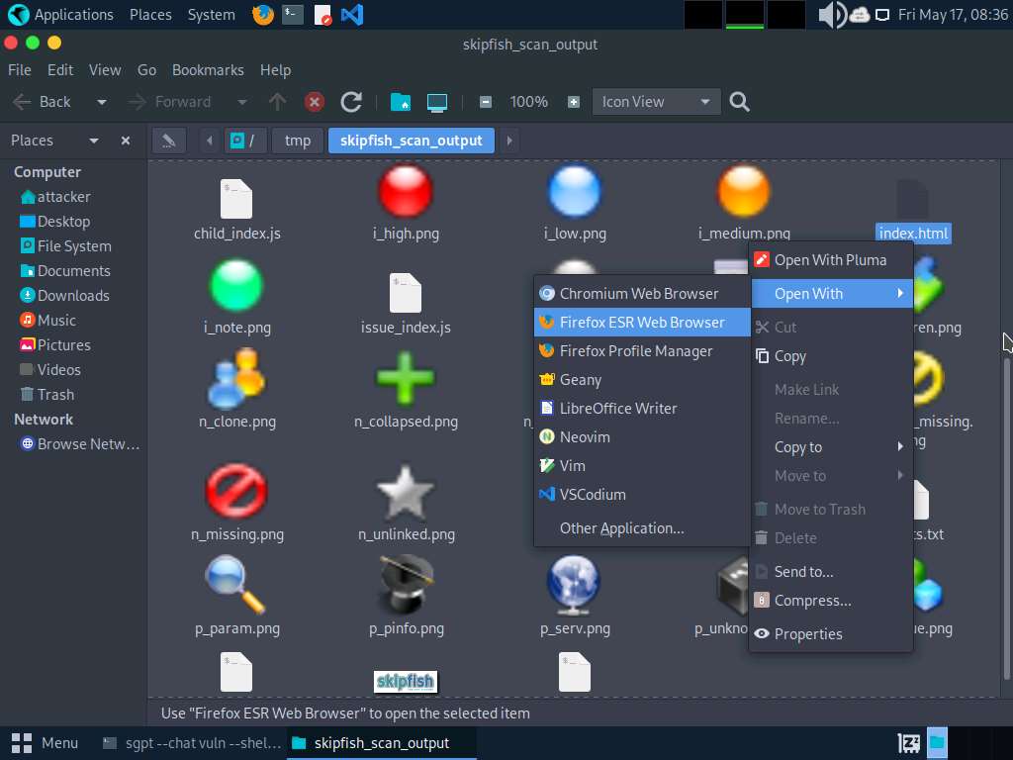The height and width of the screenshot is (760, 1013).
Task: Zoom out with the minus icon
Action: pyautogui.click(x=485, y=102)
